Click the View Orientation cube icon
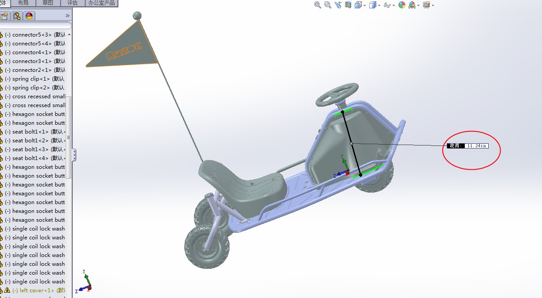542x298 pixels. click(358, 5)
